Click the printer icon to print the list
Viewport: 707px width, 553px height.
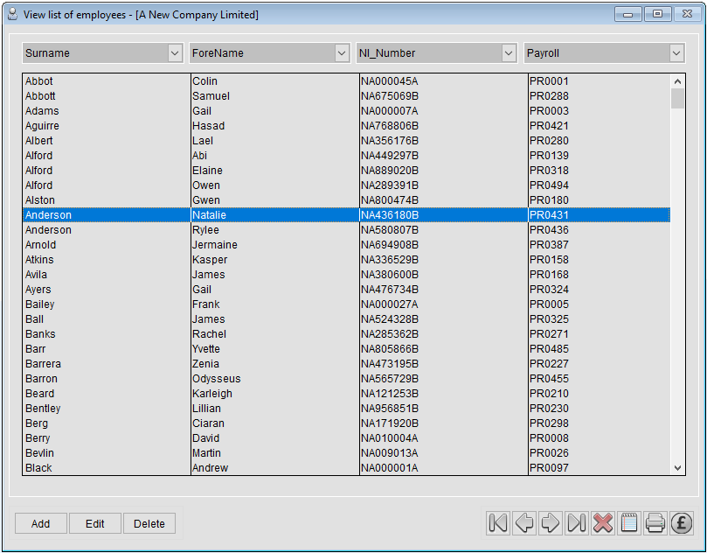(x=655, y=522)
